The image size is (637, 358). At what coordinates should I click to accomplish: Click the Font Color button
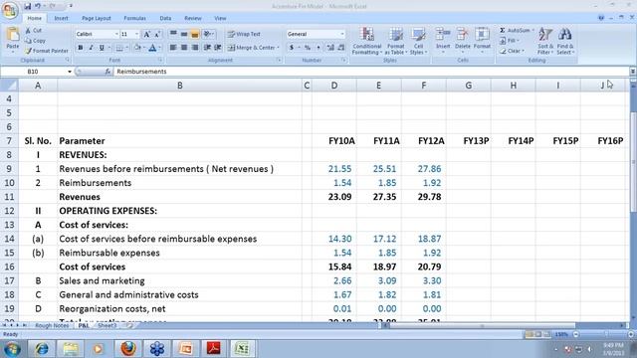point(152,48)
